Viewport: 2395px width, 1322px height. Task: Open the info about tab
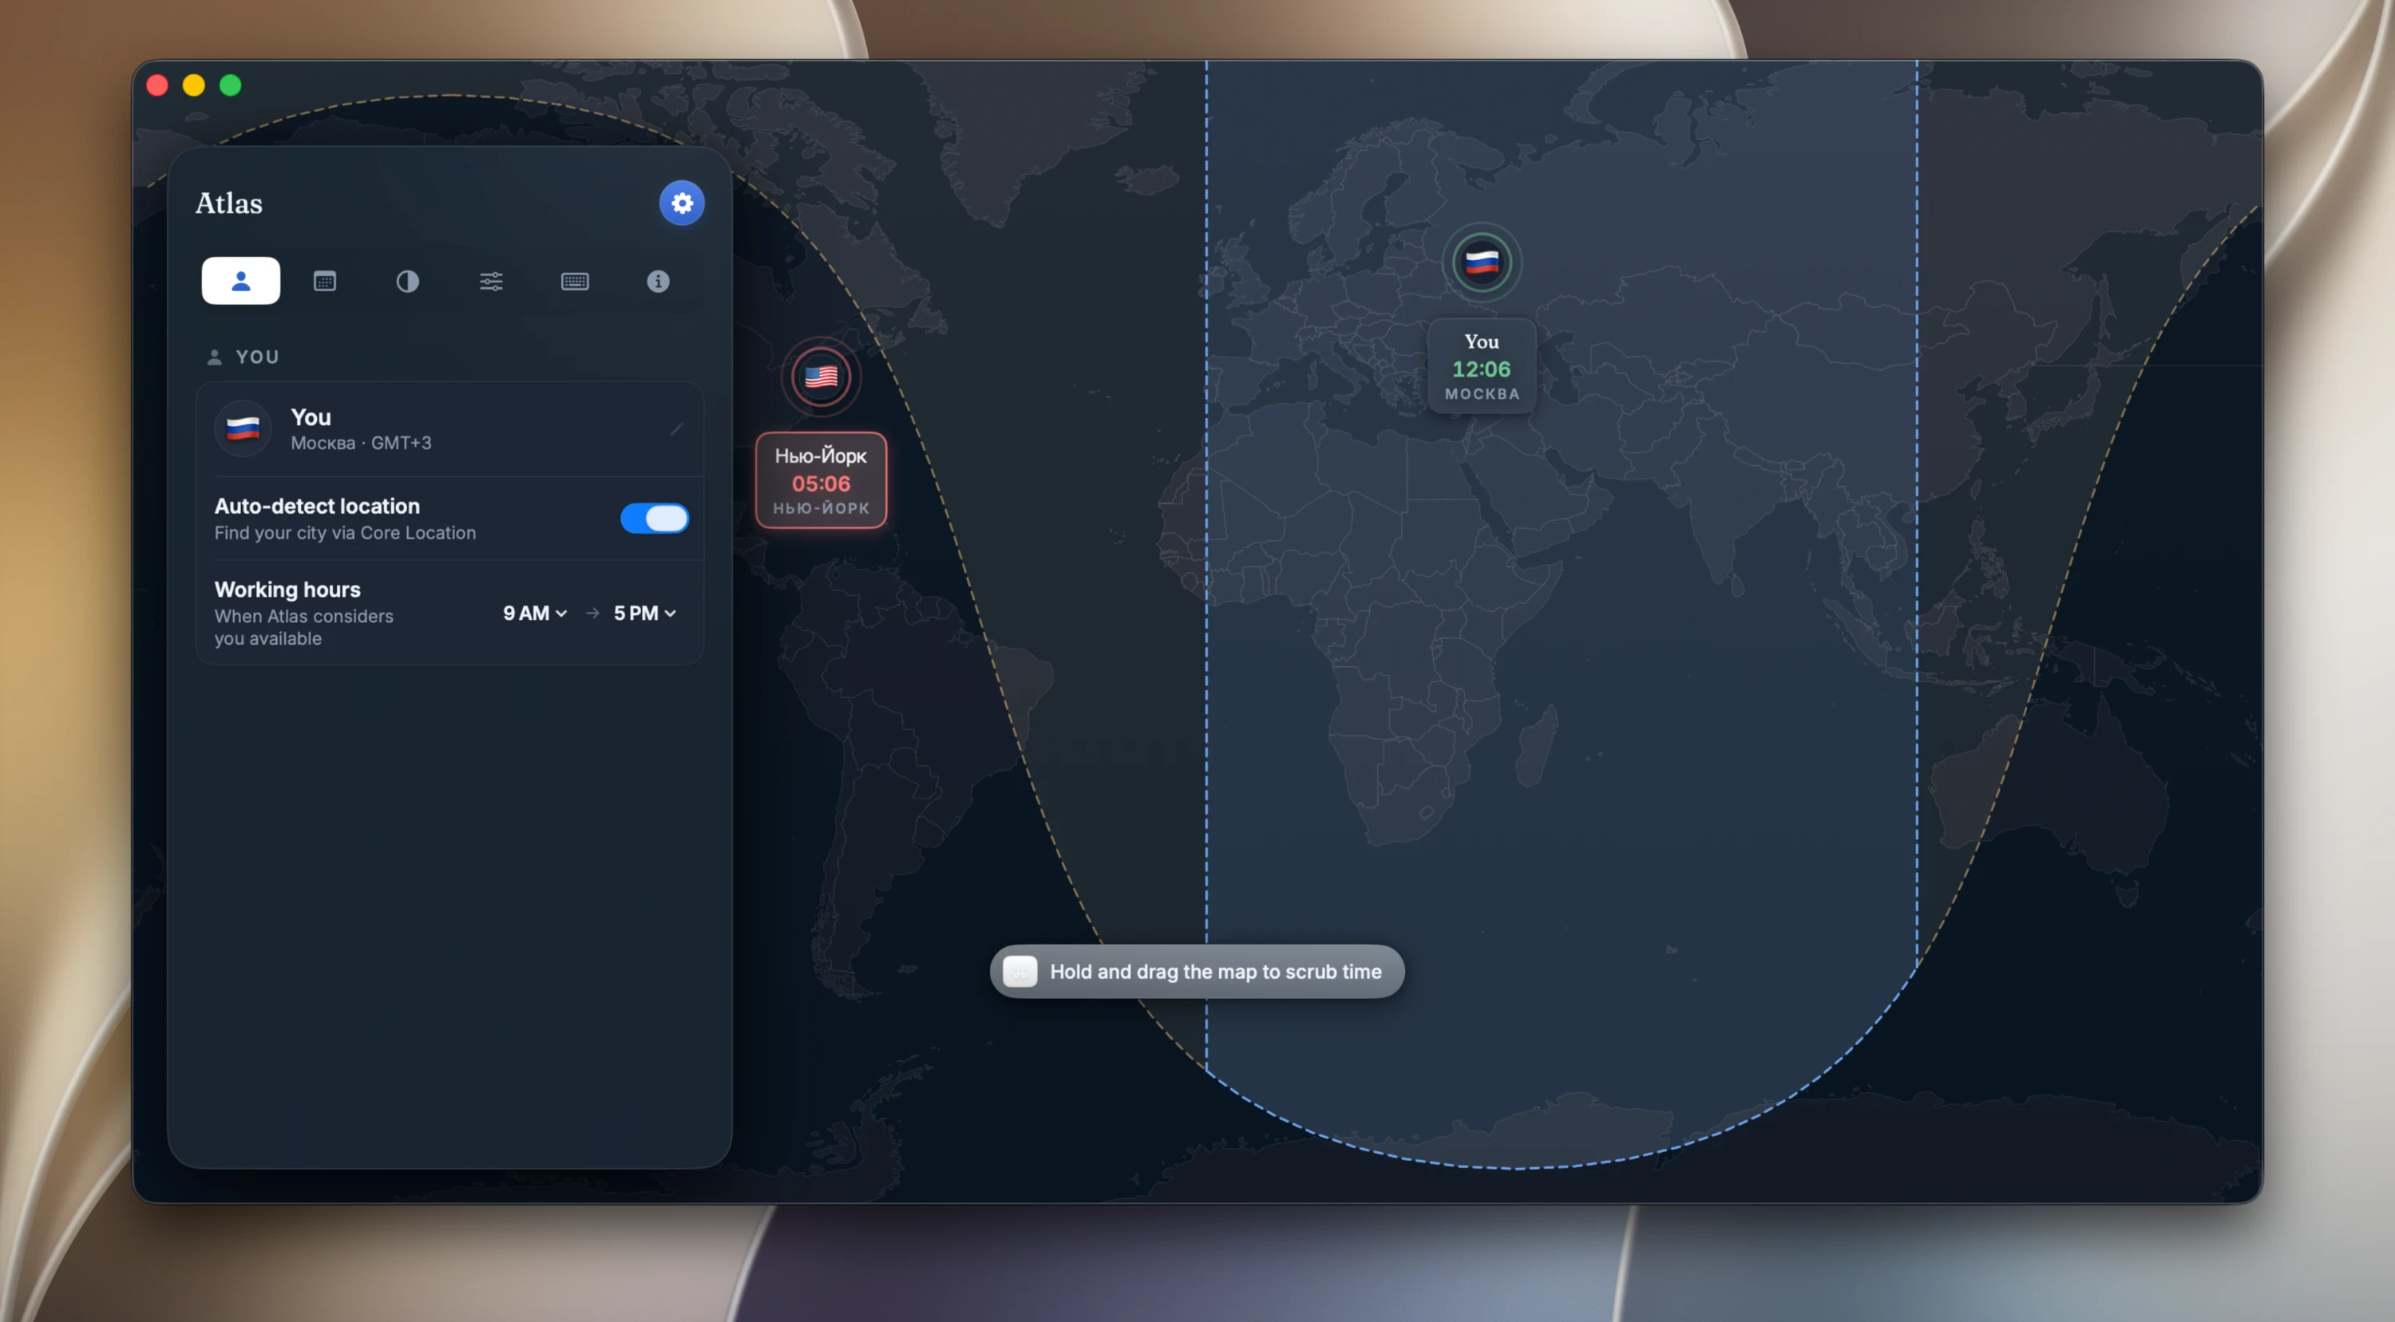click(659, 281)
